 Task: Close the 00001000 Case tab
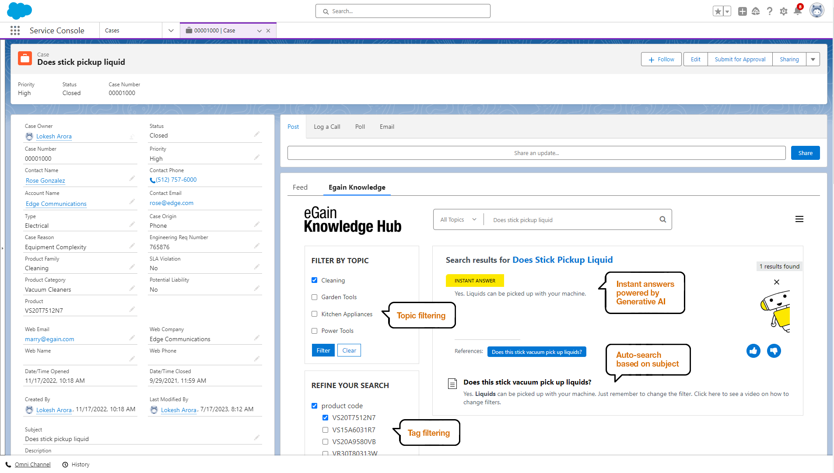(268, 31)
